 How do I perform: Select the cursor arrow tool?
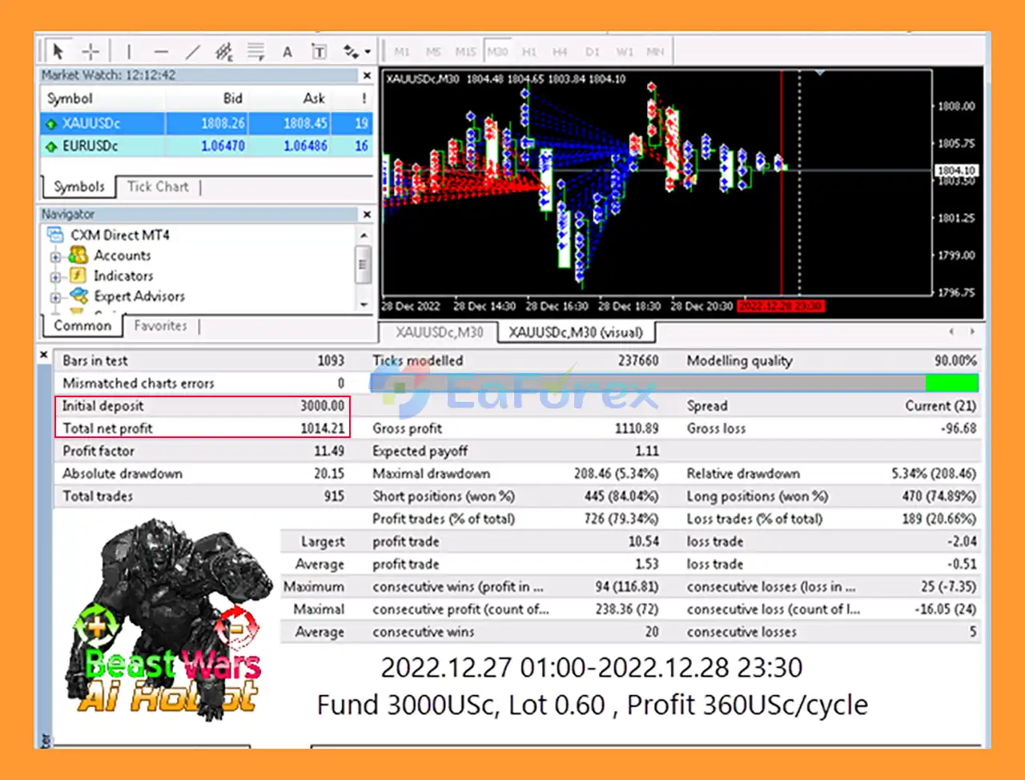[x=58, y=51]
